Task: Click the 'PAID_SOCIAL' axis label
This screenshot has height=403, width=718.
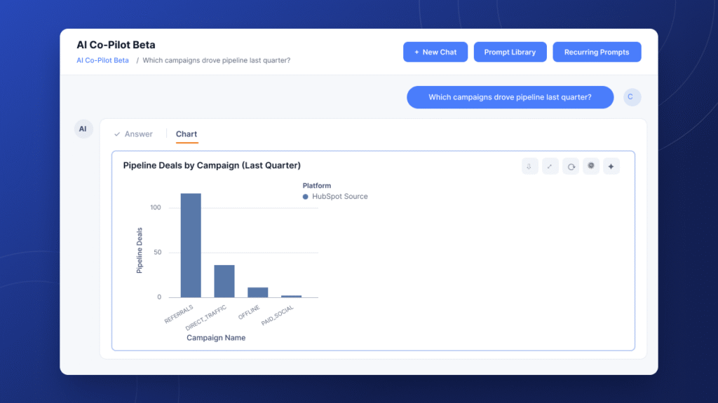Action: 278,316
